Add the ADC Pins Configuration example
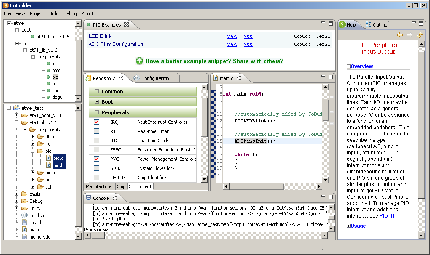Viewport: 430px width, 255px height. click(x=248, y=44)
